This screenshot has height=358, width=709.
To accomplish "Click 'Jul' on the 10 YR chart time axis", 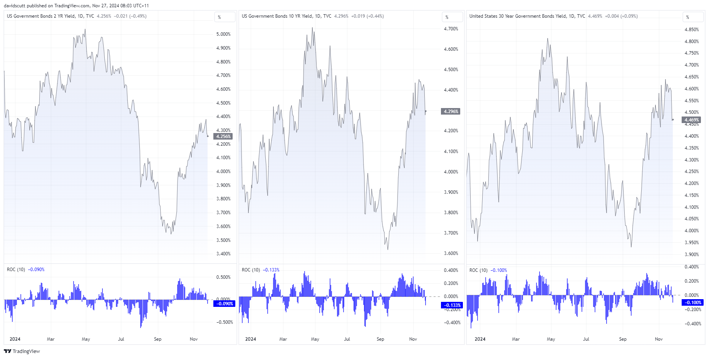I will (347, 339).
